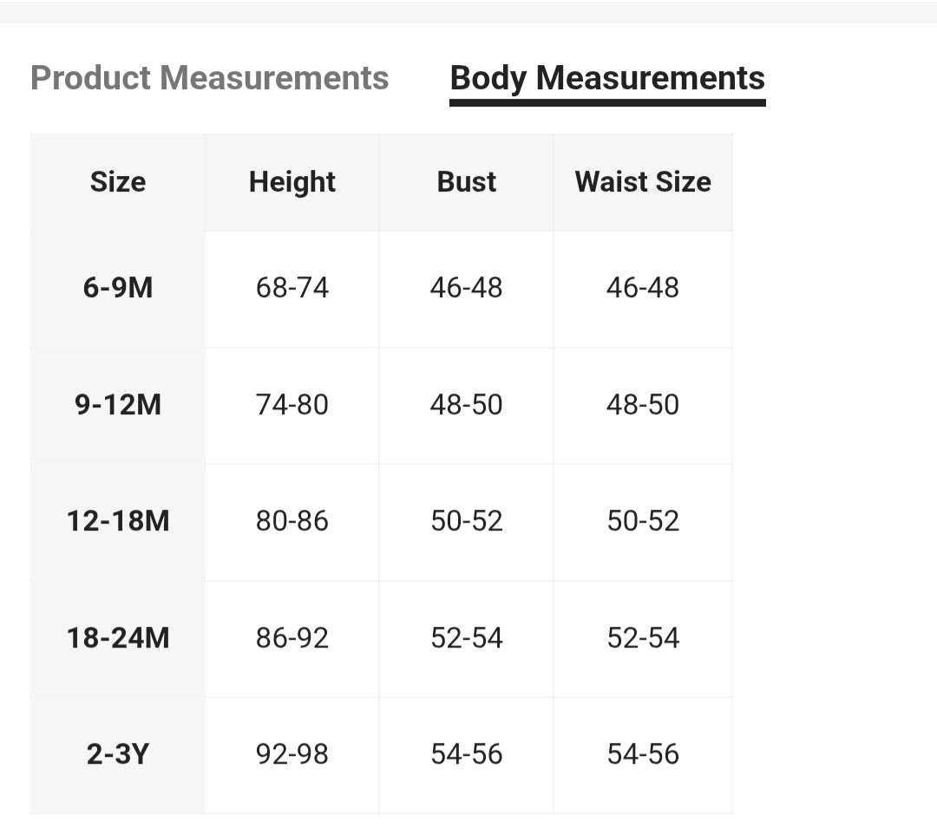Click the Height column header
937x834 pixels.
click(x=292, y=182)
